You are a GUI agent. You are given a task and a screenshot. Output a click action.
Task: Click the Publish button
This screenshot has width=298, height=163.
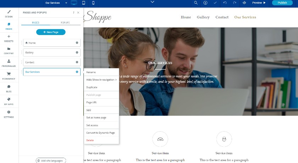pyautogui.click(x=282, y=2)
